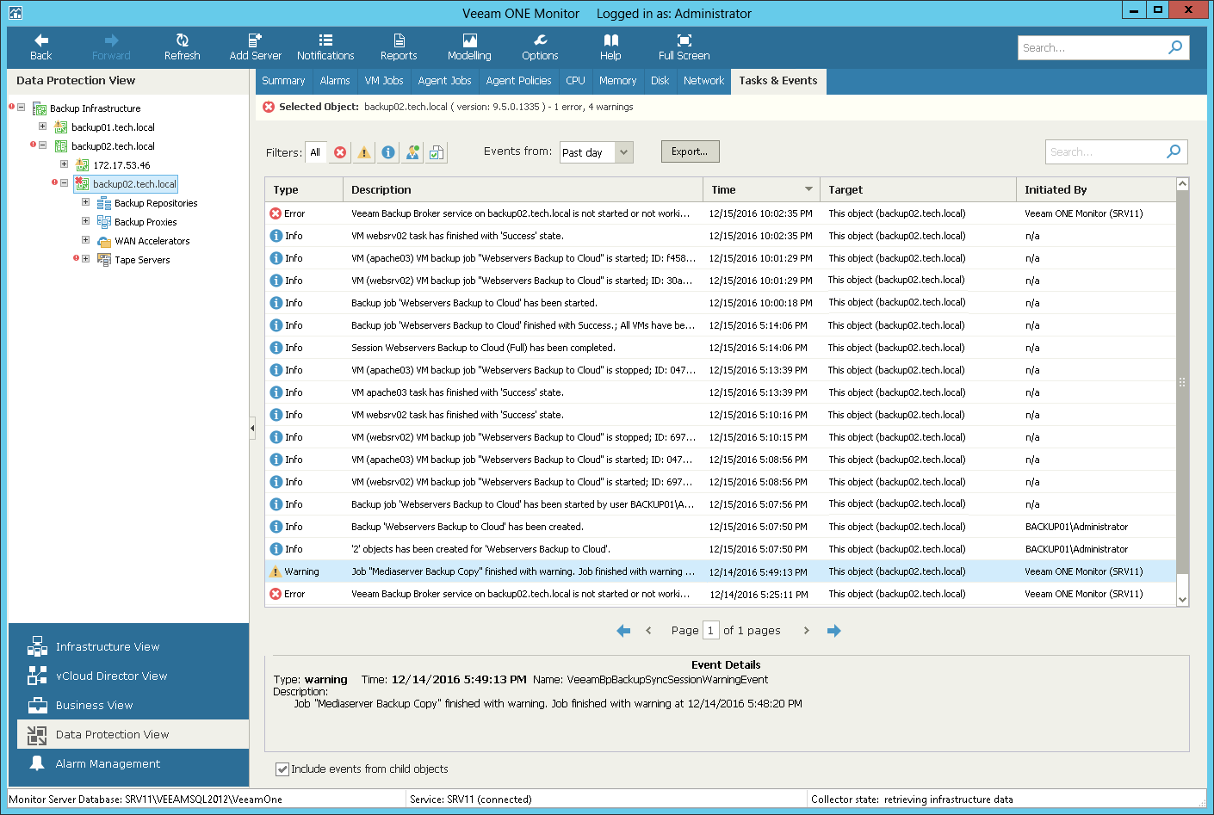Viewport: 1214px width, 815px height.
Task: Expand backup01.tech.local tree node
Action: 42,127
